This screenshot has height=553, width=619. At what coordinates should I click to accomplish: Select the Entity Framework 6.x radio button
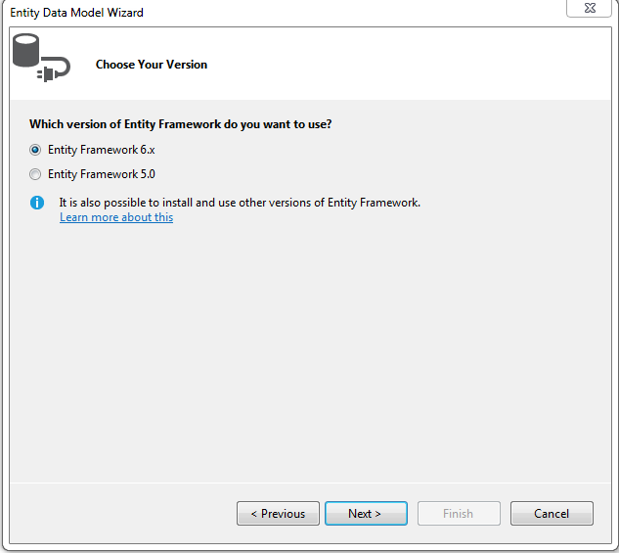(x=35, y=150)
